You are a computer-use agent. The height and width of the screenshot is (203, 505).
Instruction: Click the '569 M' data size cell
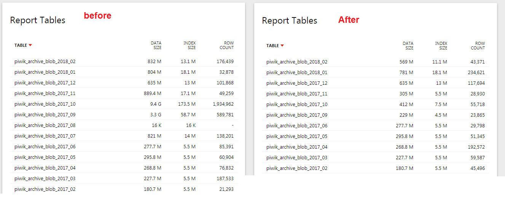406,62
